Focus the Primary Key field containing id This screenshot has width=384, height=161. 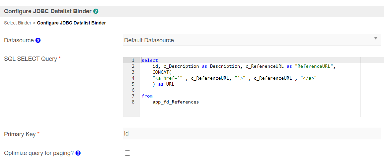click(x=252, y=134)
